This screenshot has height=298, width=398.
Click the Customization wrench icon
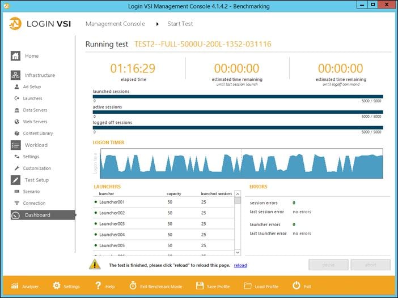pos(17,168)
